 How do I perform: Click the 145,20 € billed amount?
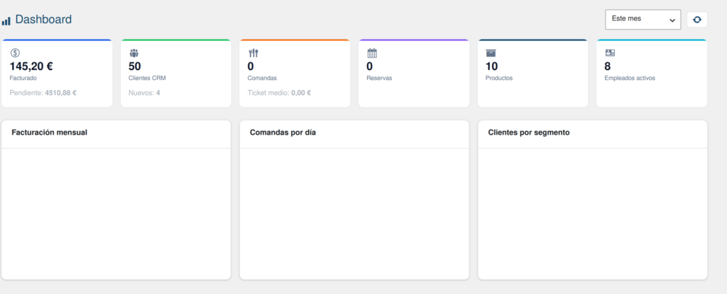(x=31, y=66)
